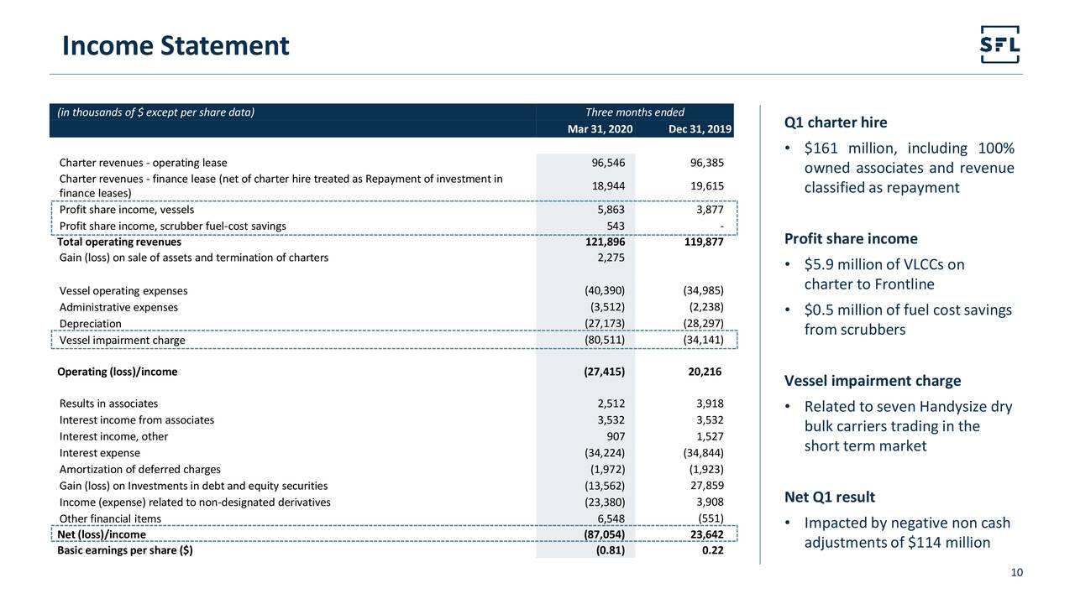Click the 'Vessel operating expenses' row label
The height and width of the screenshot is (604, 1075).
click(x=123, y=291)
